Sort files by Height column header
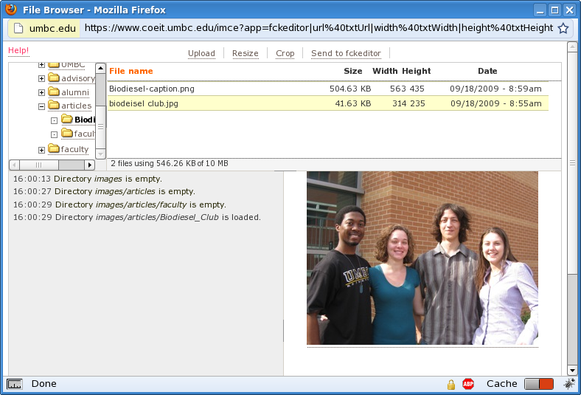Image resolution: width=581 pixels, height=395 pixels. point(417,71)
